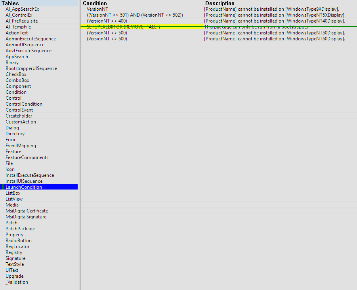Select the FeatureComponents table

point(27,157)
